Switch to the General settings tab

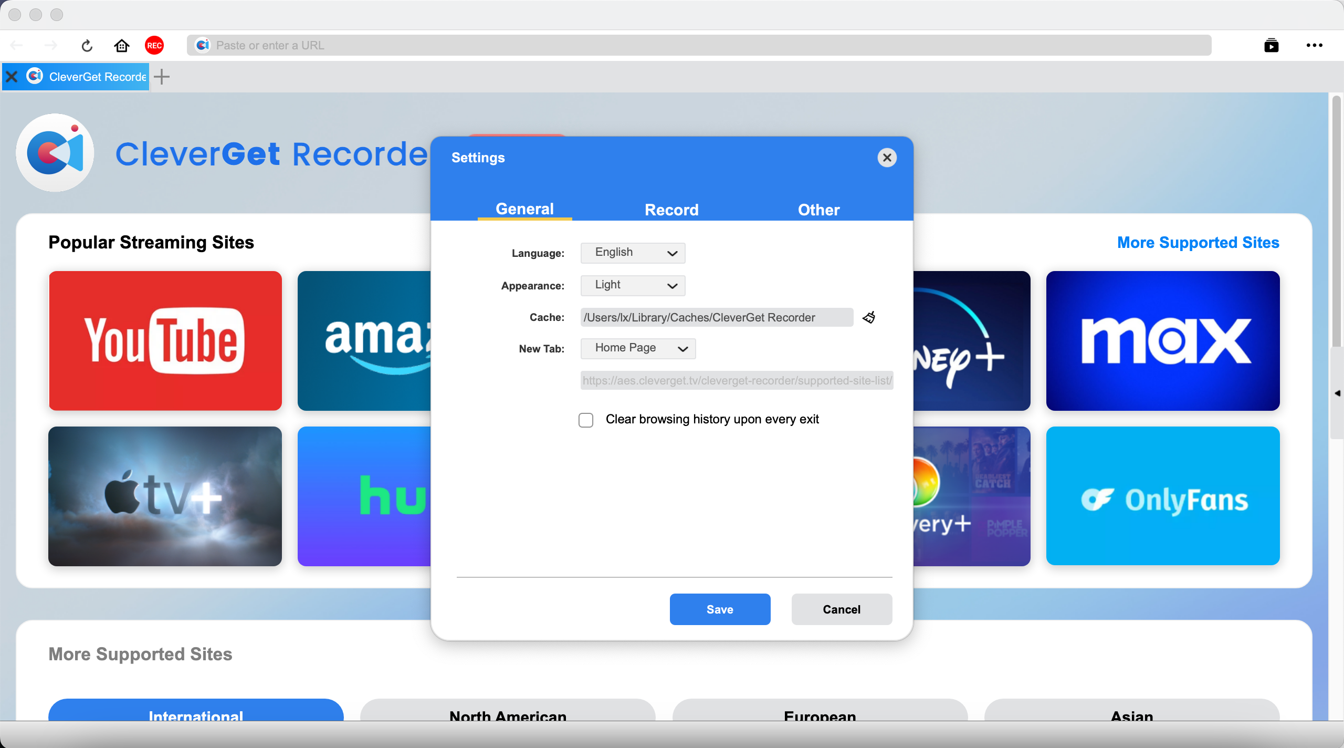[x=525, y=209]
